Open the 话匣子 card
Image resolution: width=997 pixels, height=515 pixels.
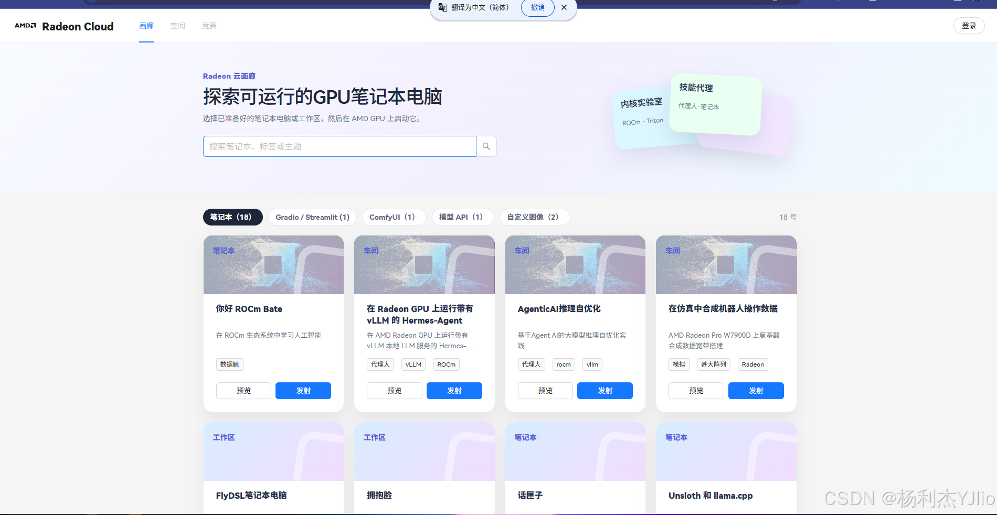coord(575,468)
